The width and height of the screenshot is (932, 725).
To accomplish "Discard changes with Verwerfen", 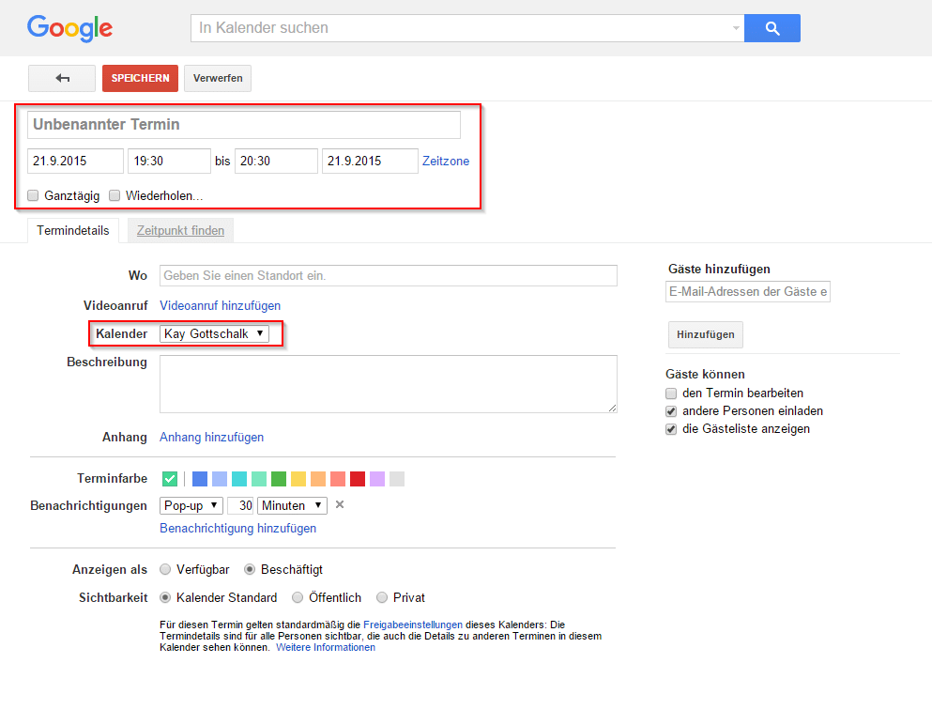I will tap(218, 79).
